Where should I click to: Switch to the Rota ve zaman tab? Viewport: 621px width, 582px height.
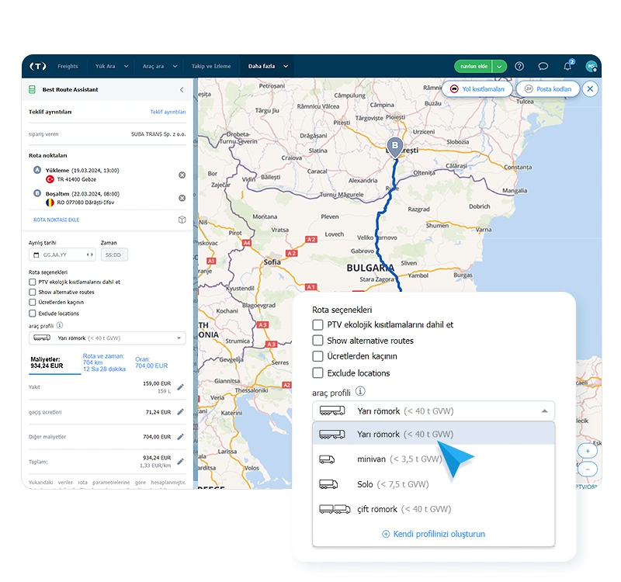[x=104, y=362]
